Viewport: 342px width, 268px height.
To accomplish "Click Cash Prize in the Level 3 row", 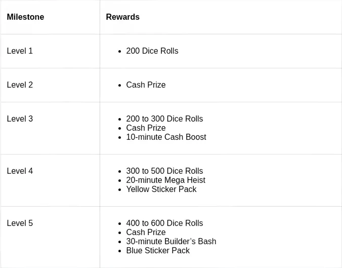I will pos(146,128).
